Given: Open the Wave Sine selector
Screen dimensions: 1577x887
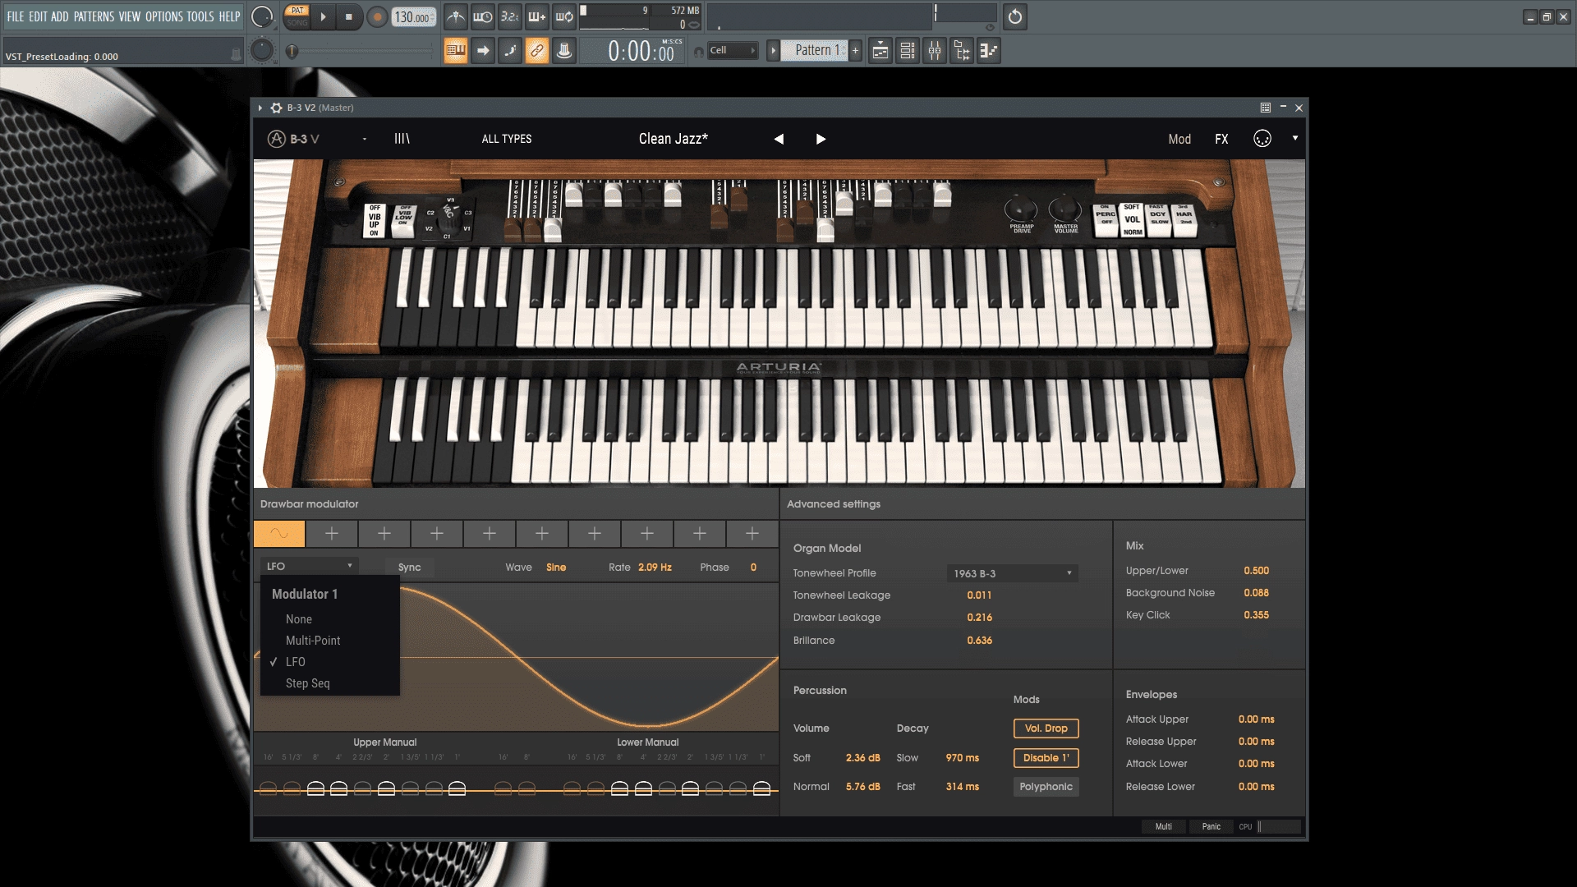Looking at the screenshot, I should point(556,568).
